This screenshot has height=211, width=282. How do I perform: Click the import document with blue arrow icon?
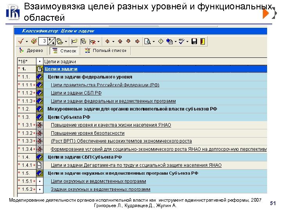(170, 41)
